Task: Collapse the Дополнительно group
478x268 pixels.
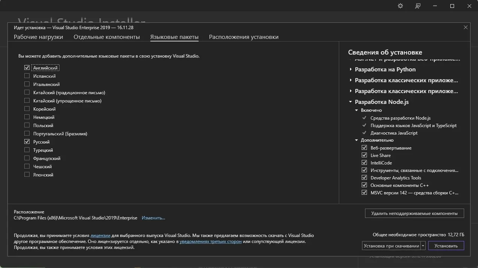Action: click(x=356, y=141)
